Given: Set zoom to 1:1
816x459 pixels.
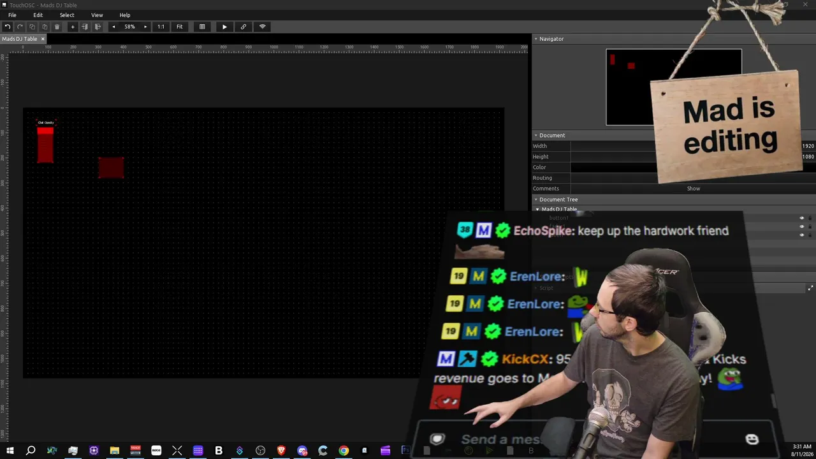Looking at the screenshot, I should coord(161,27).
